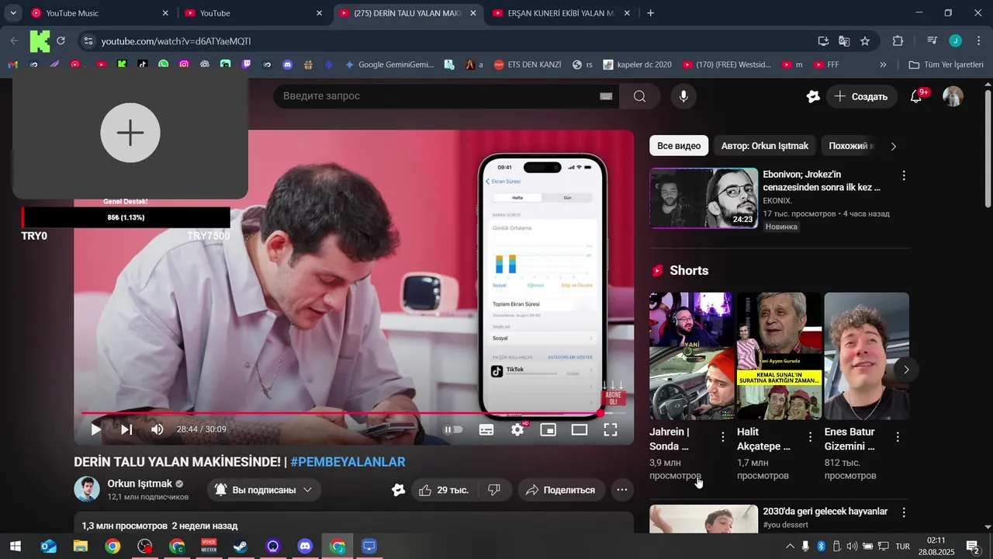
Task: Open kapeler dc 2020 bookmark
Action: [x=638, y=65]
